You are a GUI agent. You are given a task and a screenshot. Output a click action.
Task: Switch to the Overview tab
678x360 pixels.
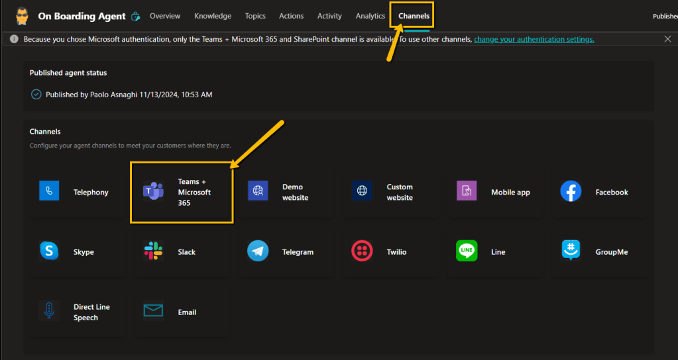pyautogui.click(x=165, y=16)
